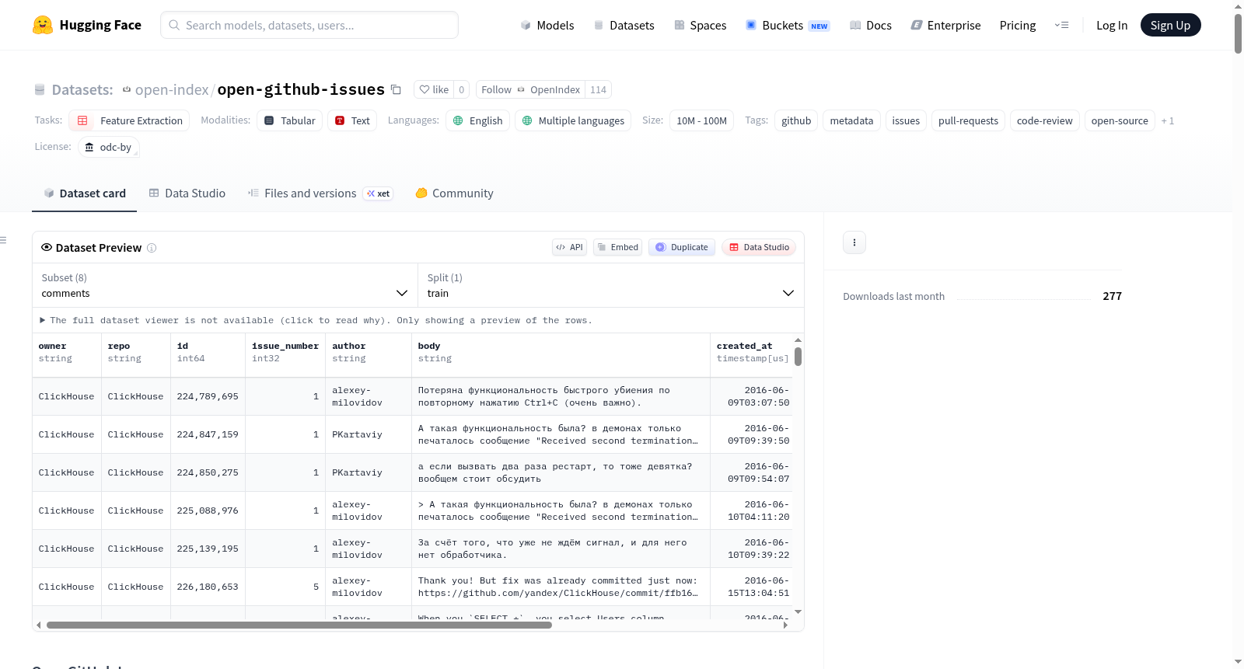Open the more navigation menu icon
Viewport: 1244px width, 669px height.
pyautogui.click(x=1061, y=25)
